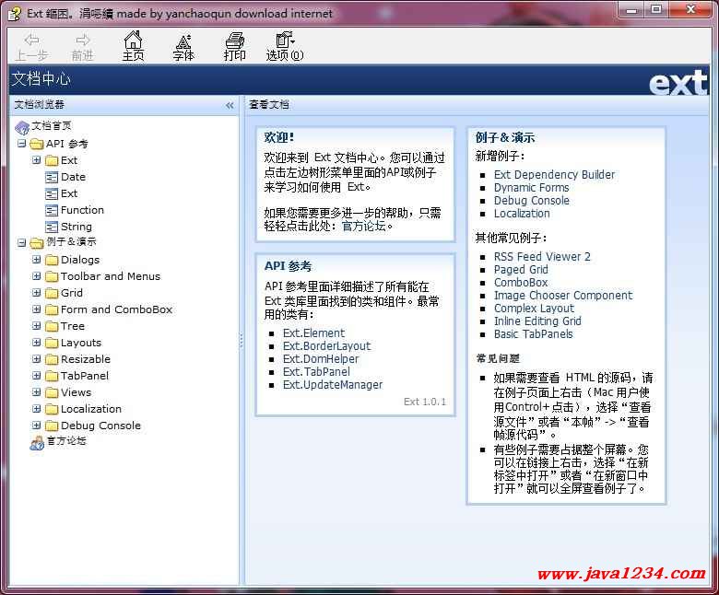719x595 pixels.
Task: Click the Form and ComboBox folder icon
Action: pyautogui.click(x=52, y=309)
